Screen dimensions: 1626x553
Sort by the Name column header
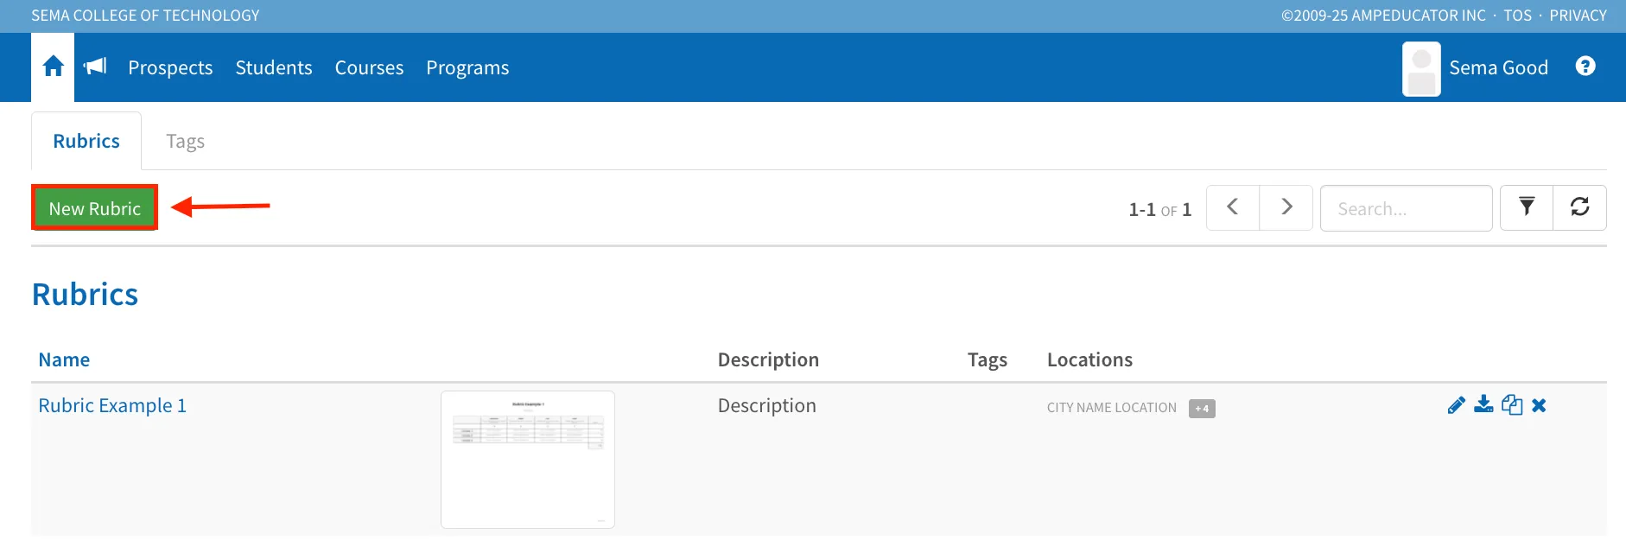tap(64, 359)
